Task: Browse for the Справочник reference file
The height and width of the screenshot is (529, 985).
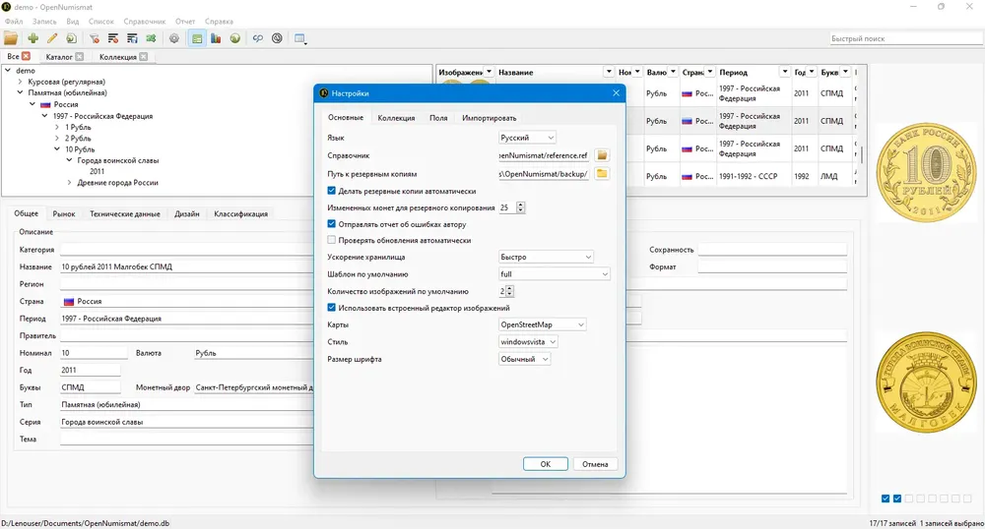Action: pos(602,154)
